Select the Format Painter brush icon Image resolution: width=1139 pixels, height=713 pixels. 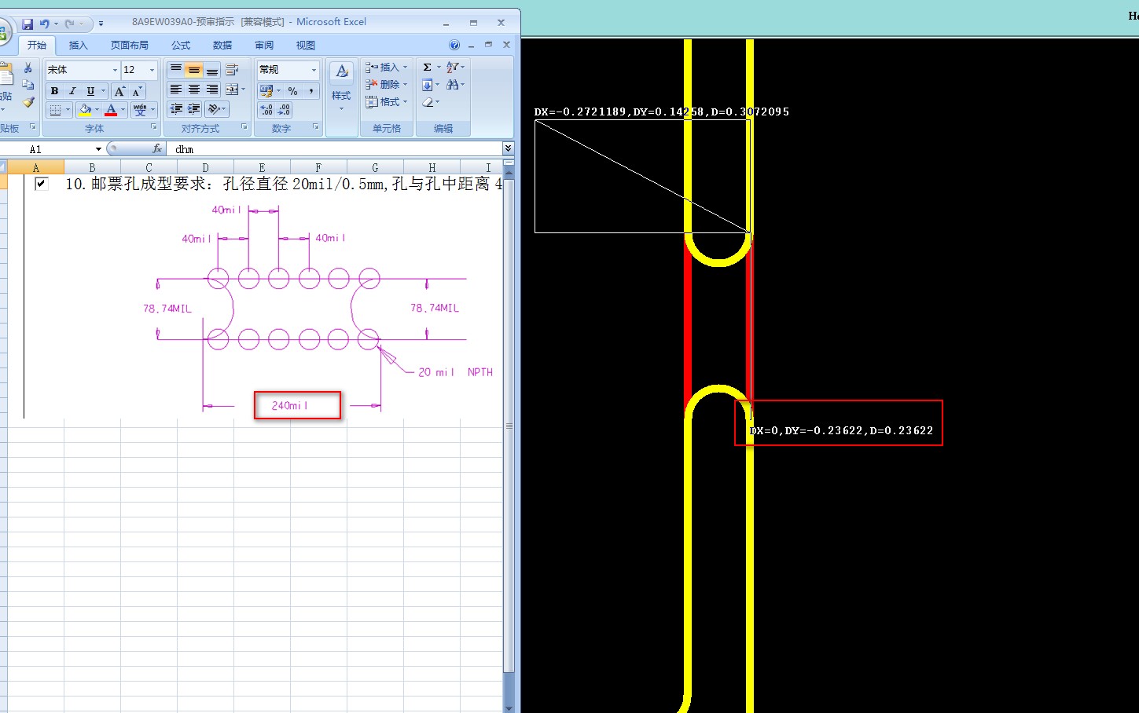28,102
